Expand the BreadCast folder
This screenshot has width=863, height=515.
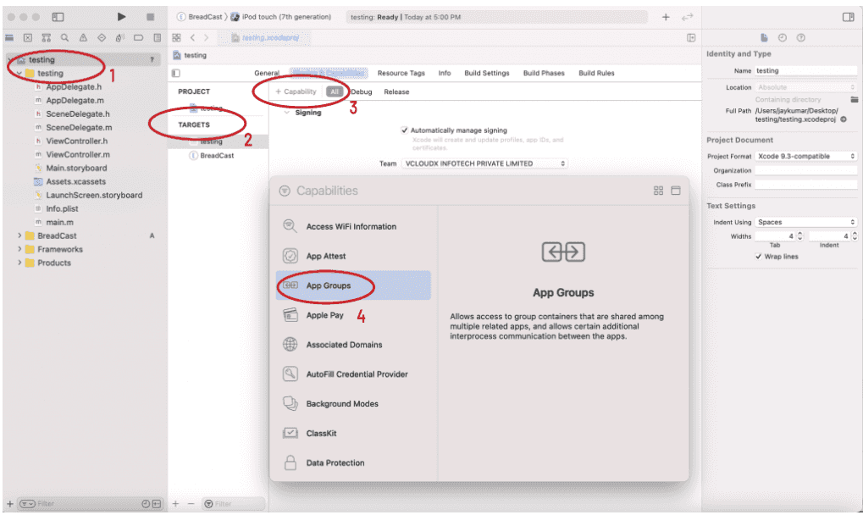click(x=19, y=235)
